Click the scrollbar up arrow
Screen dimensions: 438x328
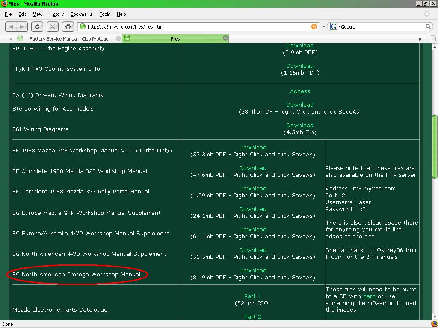435,47
